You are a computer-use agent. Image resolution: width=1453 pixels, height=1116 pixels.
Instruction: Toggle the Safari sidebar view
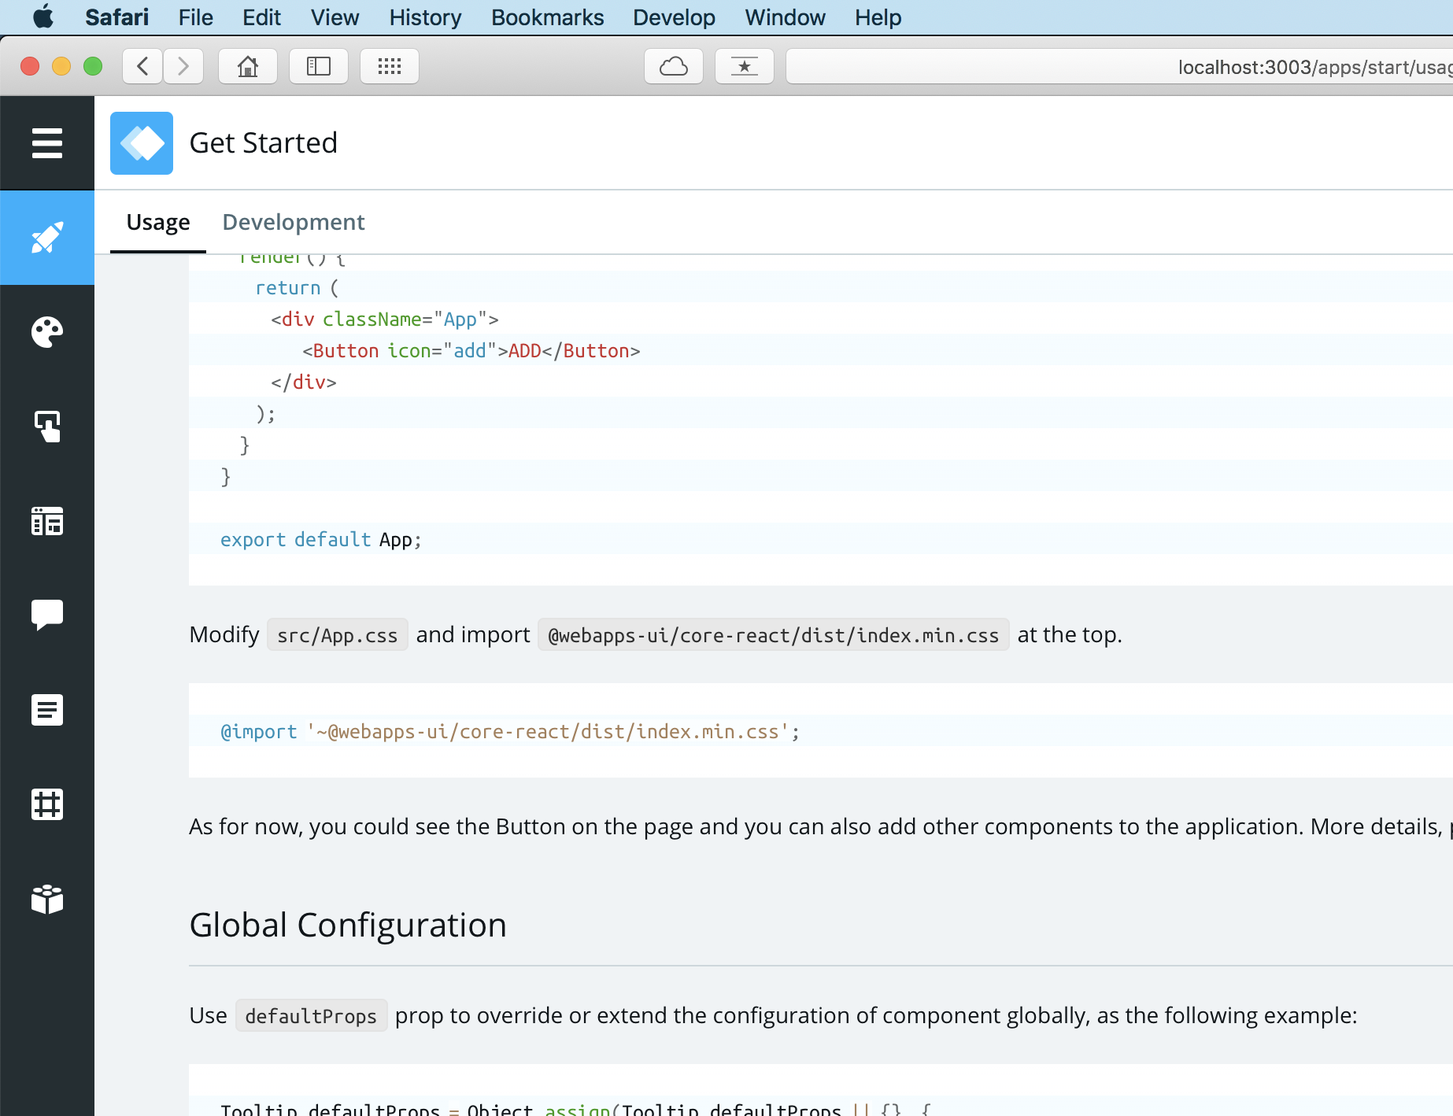(x=318, y=66)
